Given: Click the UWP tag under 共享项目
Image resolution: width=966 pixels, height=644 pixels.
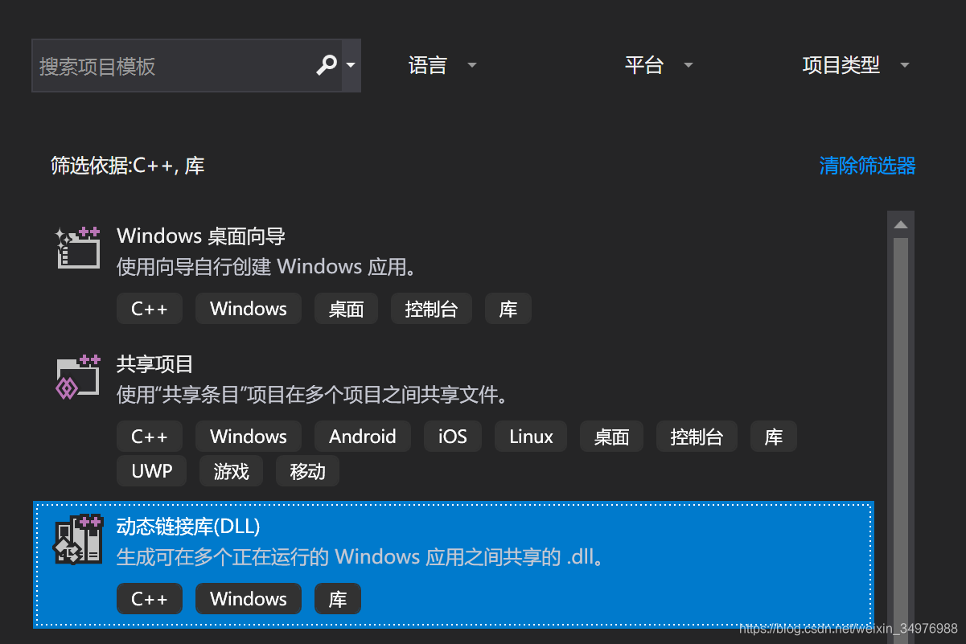Looking at the screenshot, I should click(151, 471).
